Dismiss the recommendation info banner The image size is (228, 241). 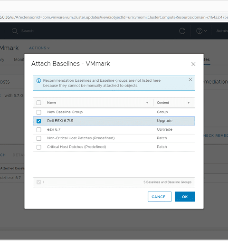[x=190, y=79]
